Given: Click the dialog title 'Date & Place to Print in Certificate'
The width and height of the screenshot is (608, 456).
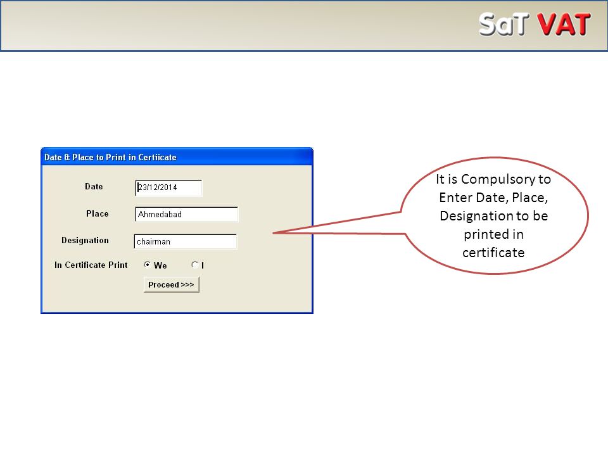Looking at the screenshot, I should (x=110, y=158).
